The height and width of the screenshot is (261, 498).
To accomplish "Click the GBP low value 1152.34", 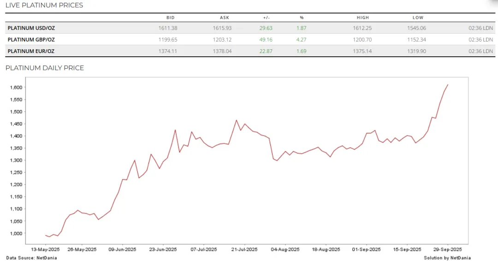I will (x=417, y=40).
